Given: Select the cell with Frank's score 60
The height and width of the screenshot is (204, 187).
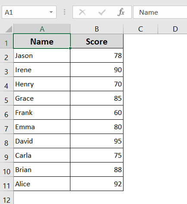Looking at the screenshot, I should (97, 112).
